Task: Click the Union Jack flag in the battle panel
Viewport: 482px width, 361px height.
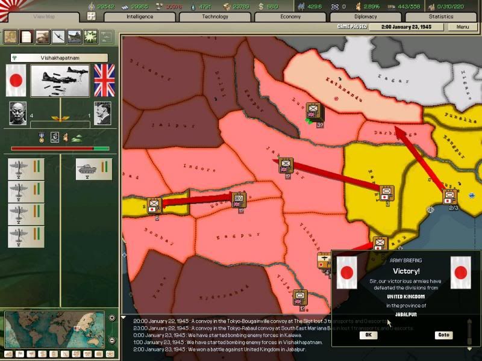Action: click(104, 81)
